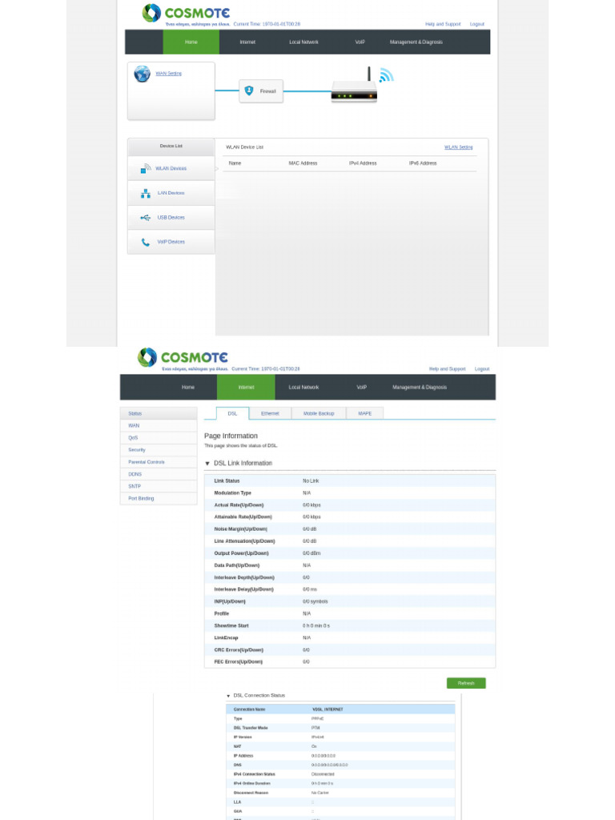Click the router device image

click(354, 85)
